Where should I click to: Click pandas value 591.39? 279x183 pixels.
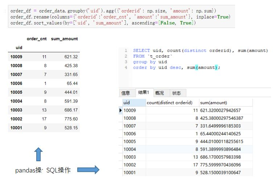pyautogui.click(x=71, y=101)
